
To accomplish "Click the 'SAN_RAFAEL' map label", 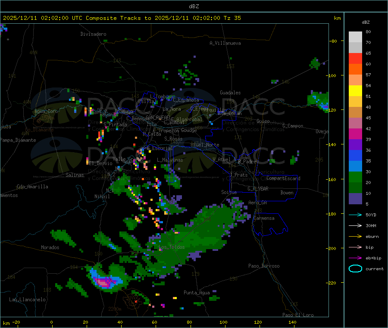I will click(158, 117).
